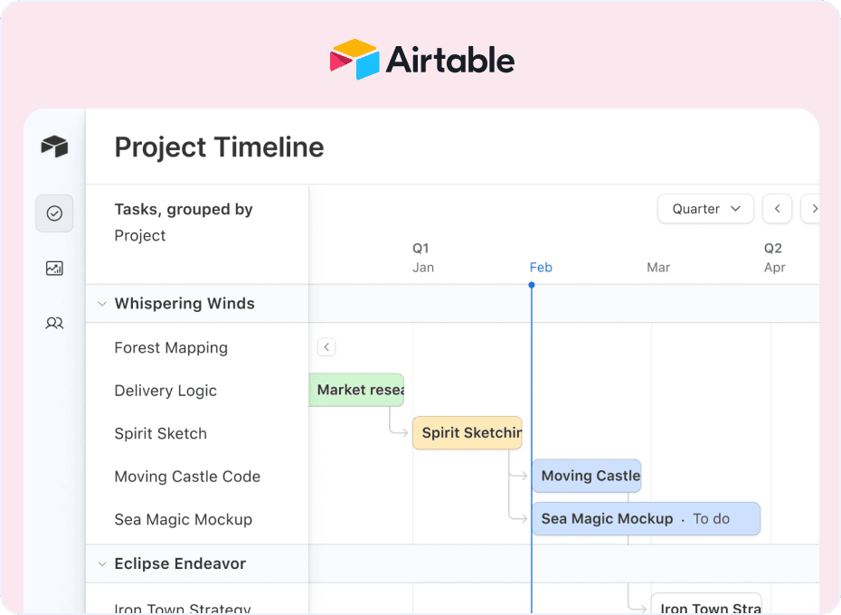Open the Quarter view dropdown
This screenshot has width=841, height=615.
pyautogui.click(x=705, y=209)
